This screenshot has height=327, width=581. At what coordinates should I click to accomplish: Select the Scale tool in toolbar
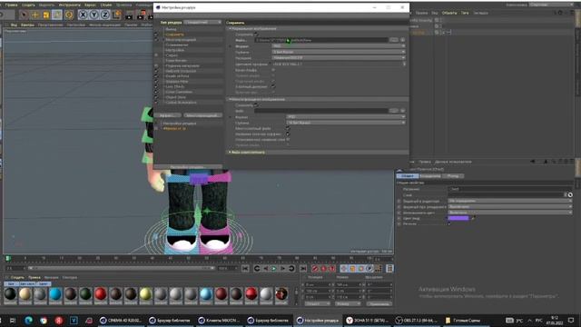click(46, 15)
